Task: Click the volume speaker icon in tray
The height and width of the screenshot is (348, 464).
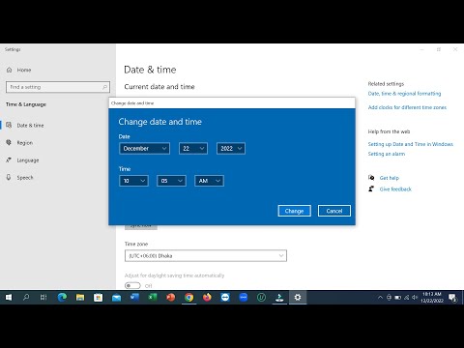Action: 415,298
